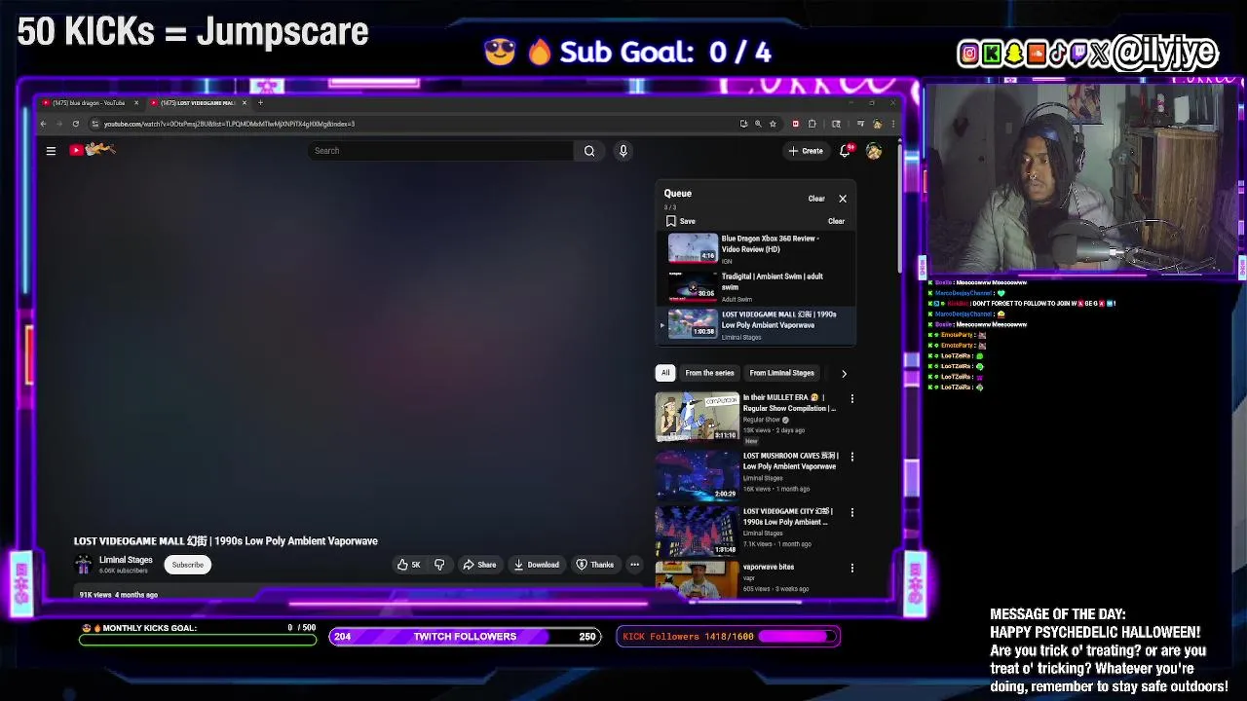
Task: Subscribe to Liminal Stages
Action: pos(188,565)
